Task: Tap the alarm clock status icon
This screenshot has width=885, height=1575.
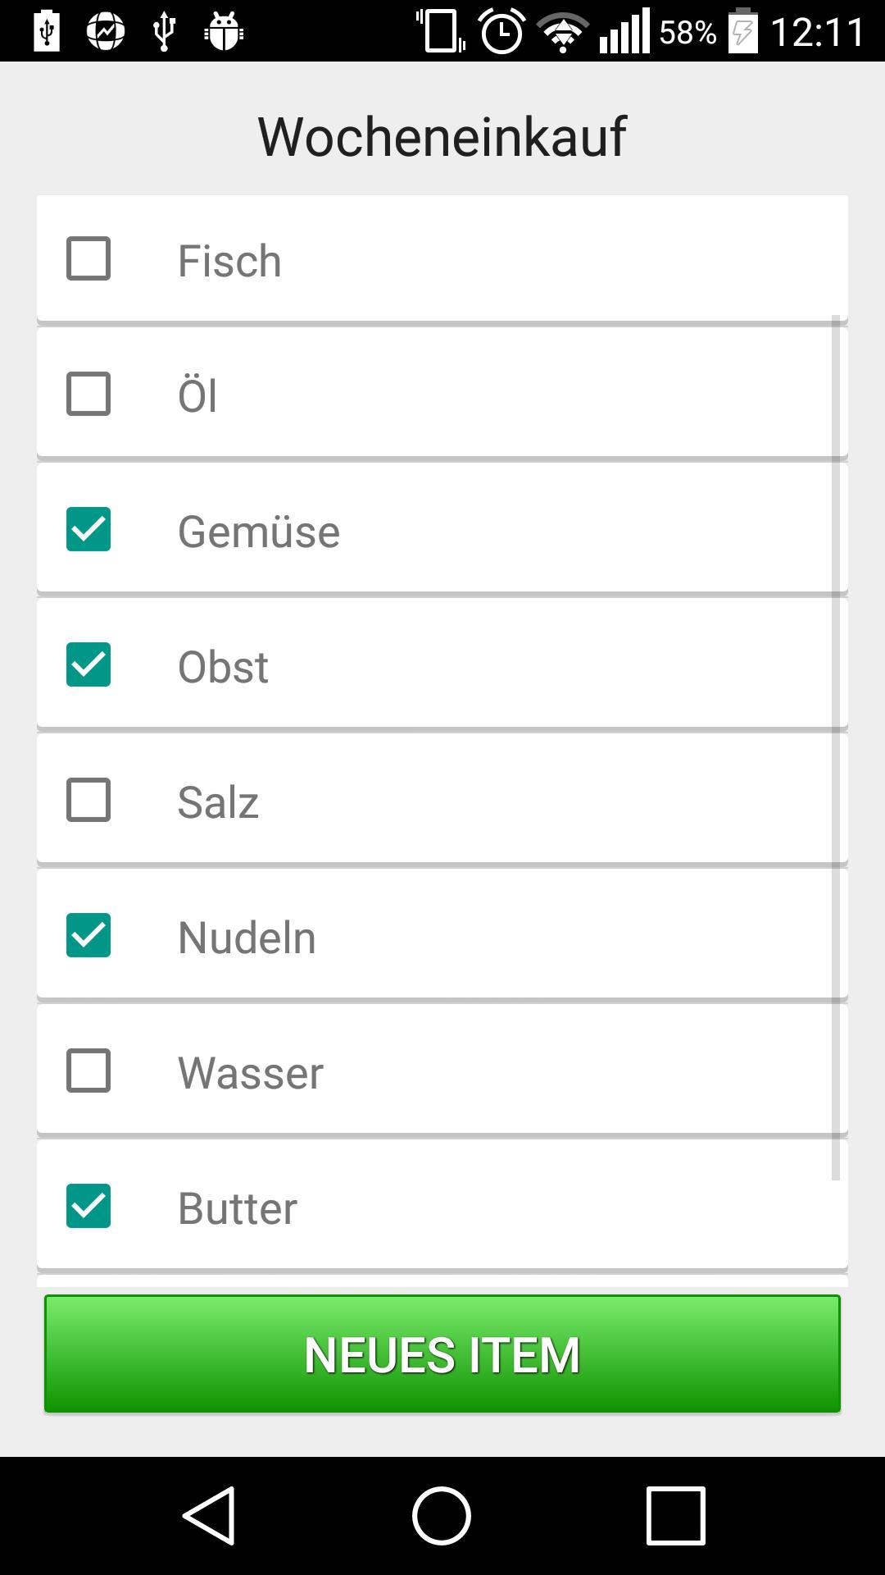Action: (501, 31)
